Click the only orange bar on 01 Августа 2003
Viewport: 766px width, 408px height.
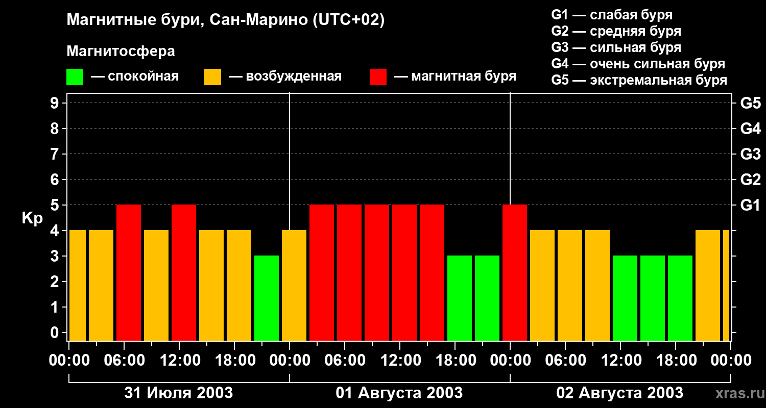(294, 286)
